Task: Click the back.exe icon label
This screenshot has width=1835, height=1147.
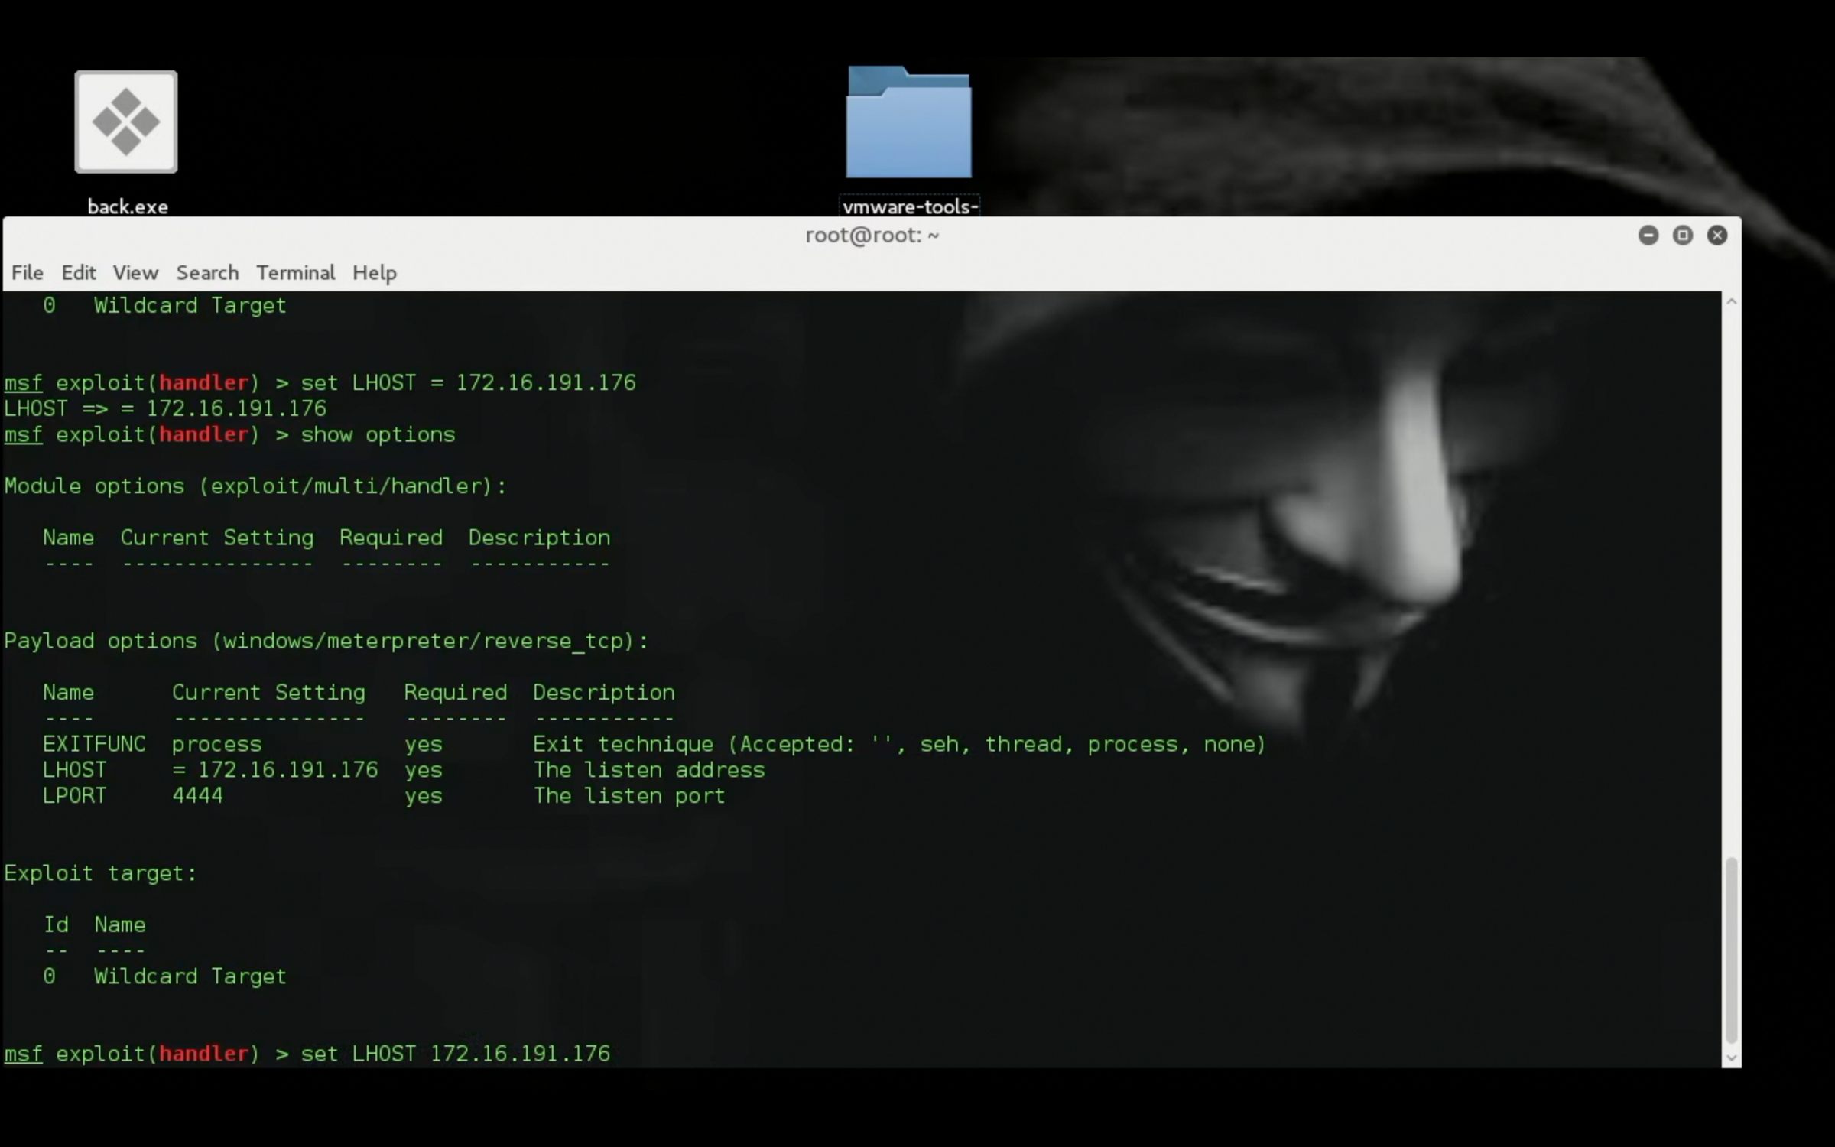Action: coord(126,206)
